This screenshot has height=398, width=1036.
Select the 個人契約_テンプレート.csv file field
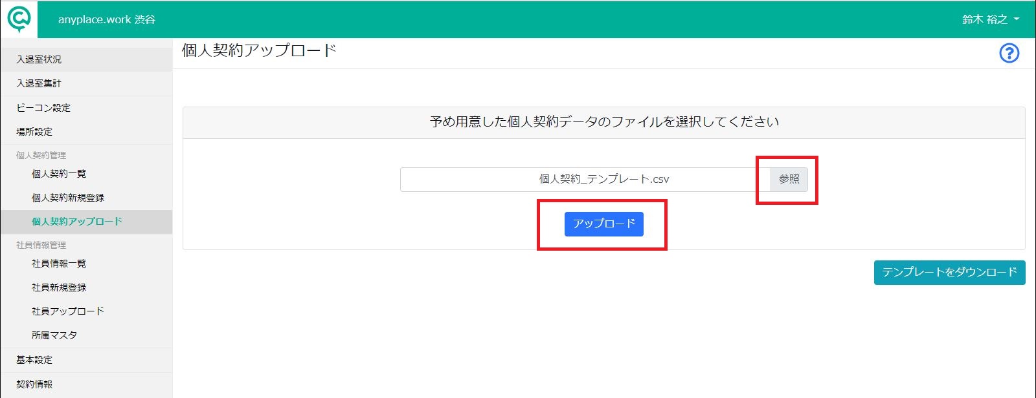pos(585,180)
